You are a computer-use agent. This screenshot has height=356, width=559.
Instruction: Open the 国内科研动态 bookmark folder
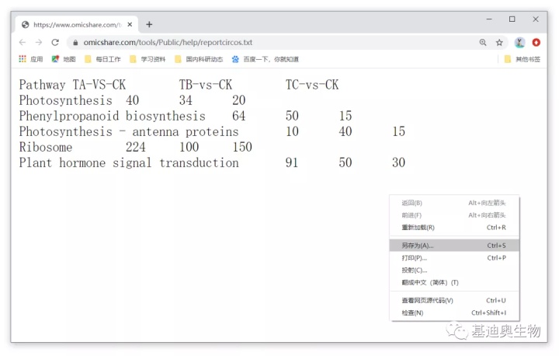199,59
